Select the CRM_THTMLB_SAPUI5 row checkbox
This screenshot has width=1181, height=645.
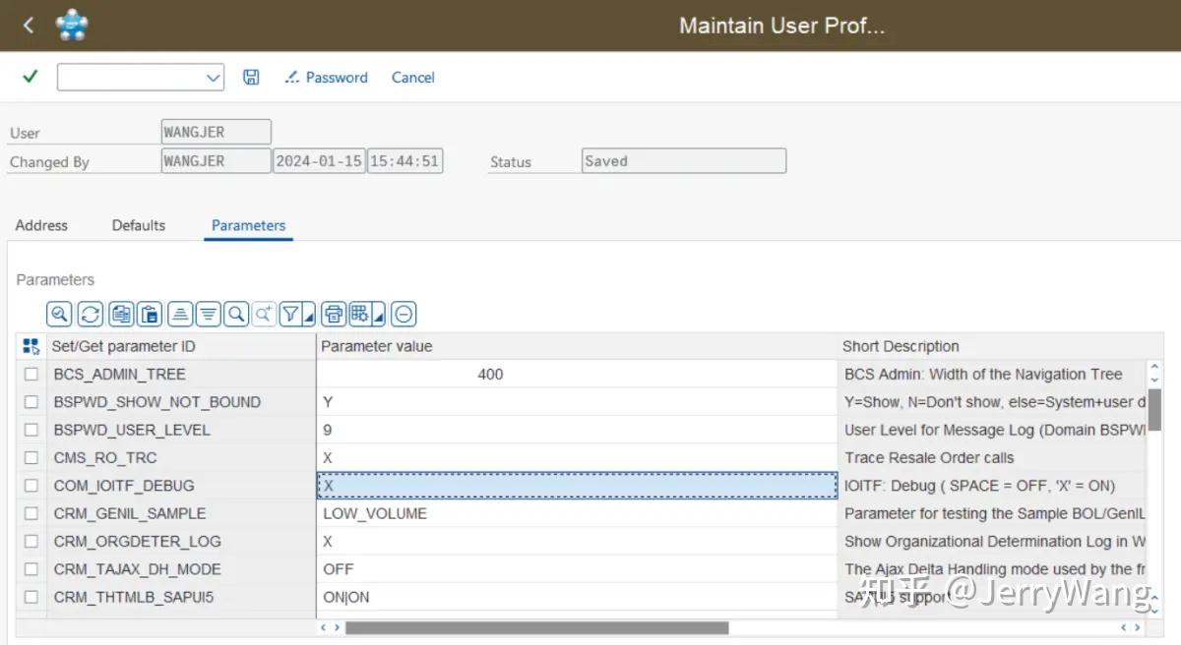(x=31, y=597)
